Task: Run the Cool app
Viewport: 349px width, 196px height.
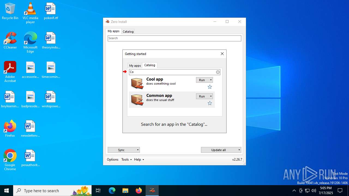Action: pos(202,80)
